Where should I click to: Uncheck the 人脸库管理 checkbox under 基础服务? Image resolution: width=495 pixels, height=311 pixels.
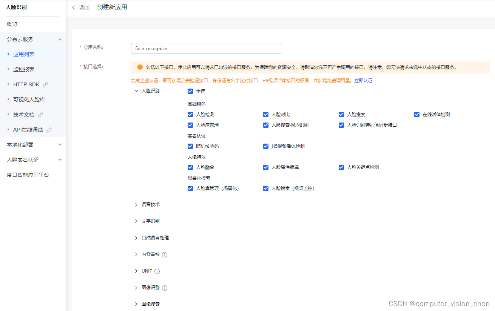[190, 125]
